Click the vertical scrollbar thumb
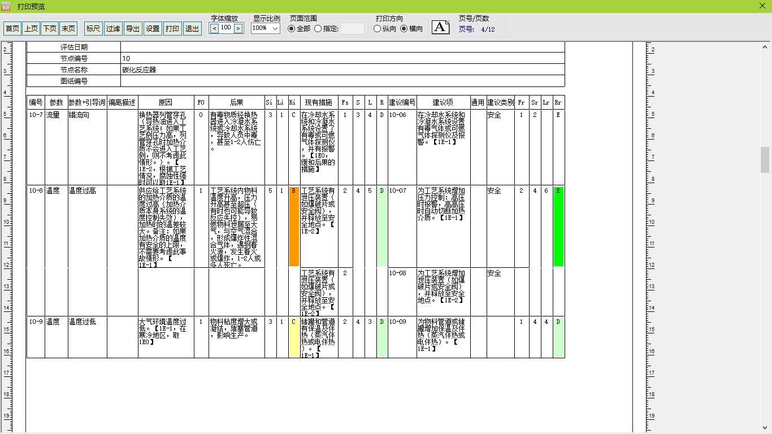The height and width of the screenshot is (434, 772). pyautogui.click(x=765, y=159)
